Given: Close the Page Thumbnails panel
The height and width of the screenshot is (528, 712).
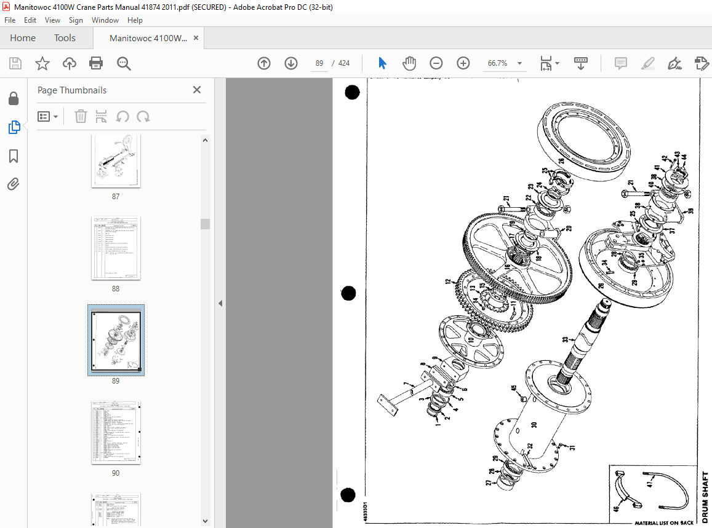Looking at the screenshot, I should pos(197,90).
